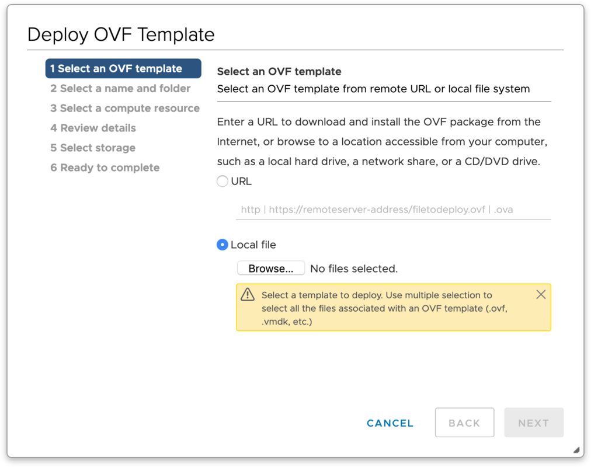Click step 1 Select an OVF template
The height and width of the screenshot is (467, 591).
123,68
